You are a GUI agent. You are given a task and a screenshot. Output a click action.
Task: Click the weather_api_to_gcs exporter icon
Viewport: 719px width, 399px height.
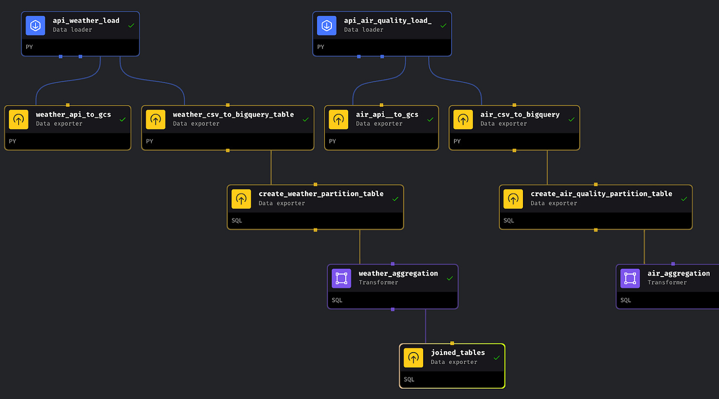(x=19, y=120)
